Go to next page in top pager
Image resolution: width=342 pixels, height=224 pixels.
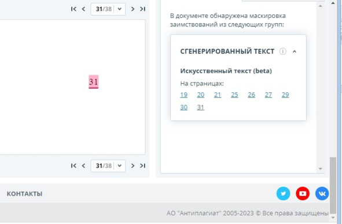coord(133,9)
